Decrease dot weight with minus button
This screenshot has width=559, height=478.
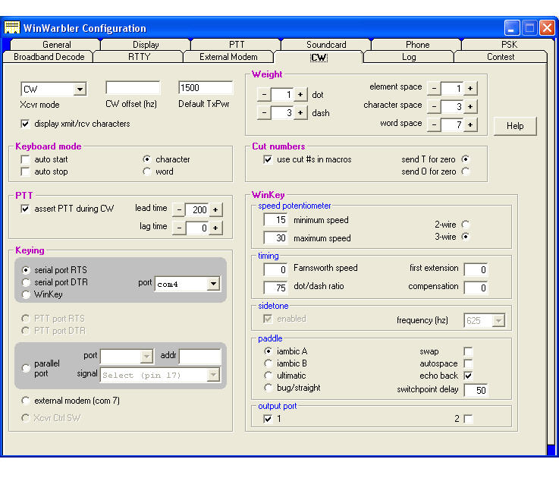coord(264,95)
